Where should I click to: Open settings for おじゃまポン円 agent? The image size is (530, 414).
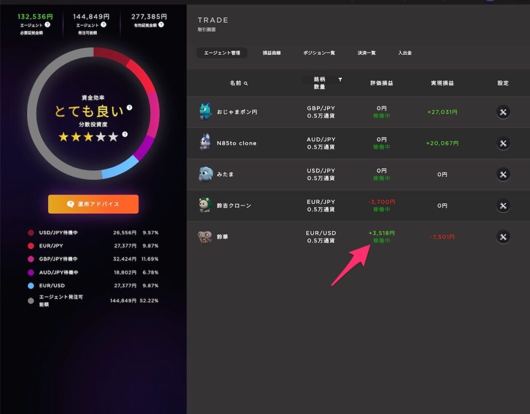[x=503, y=112]
